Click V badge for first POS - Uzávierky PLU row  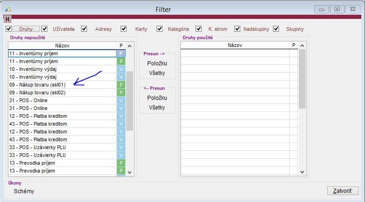(x=122, y=147)
